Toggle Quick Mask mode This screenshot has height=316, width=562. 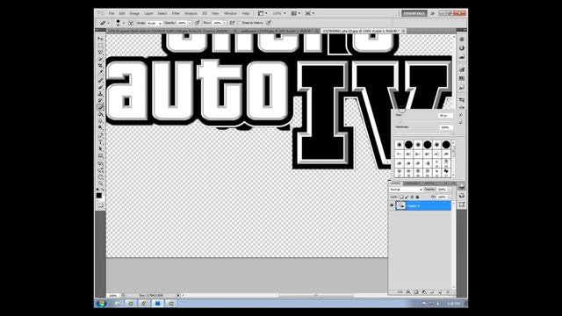coord(100,205)
